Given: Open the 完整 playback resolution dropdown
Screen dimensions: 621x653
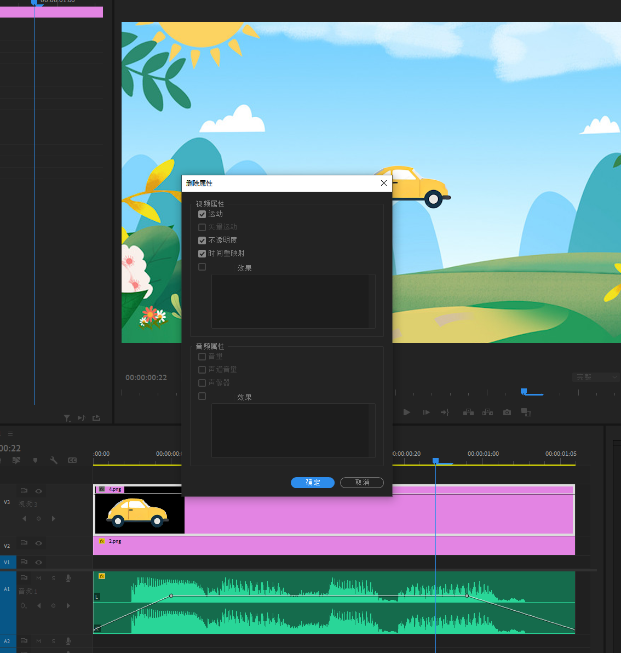Looking at the screenshot, I should 596,377.
